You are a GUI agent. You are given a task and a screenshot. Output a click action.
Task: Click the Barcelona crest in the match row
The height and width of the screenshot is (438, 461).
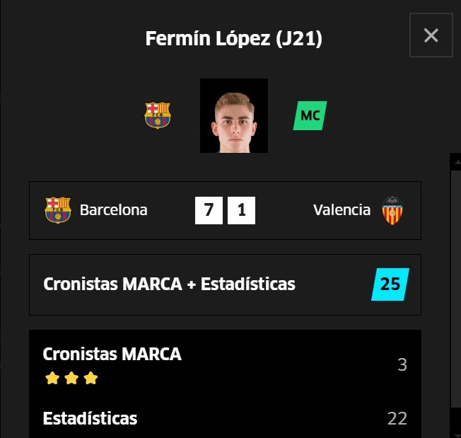tap(58, 210)
